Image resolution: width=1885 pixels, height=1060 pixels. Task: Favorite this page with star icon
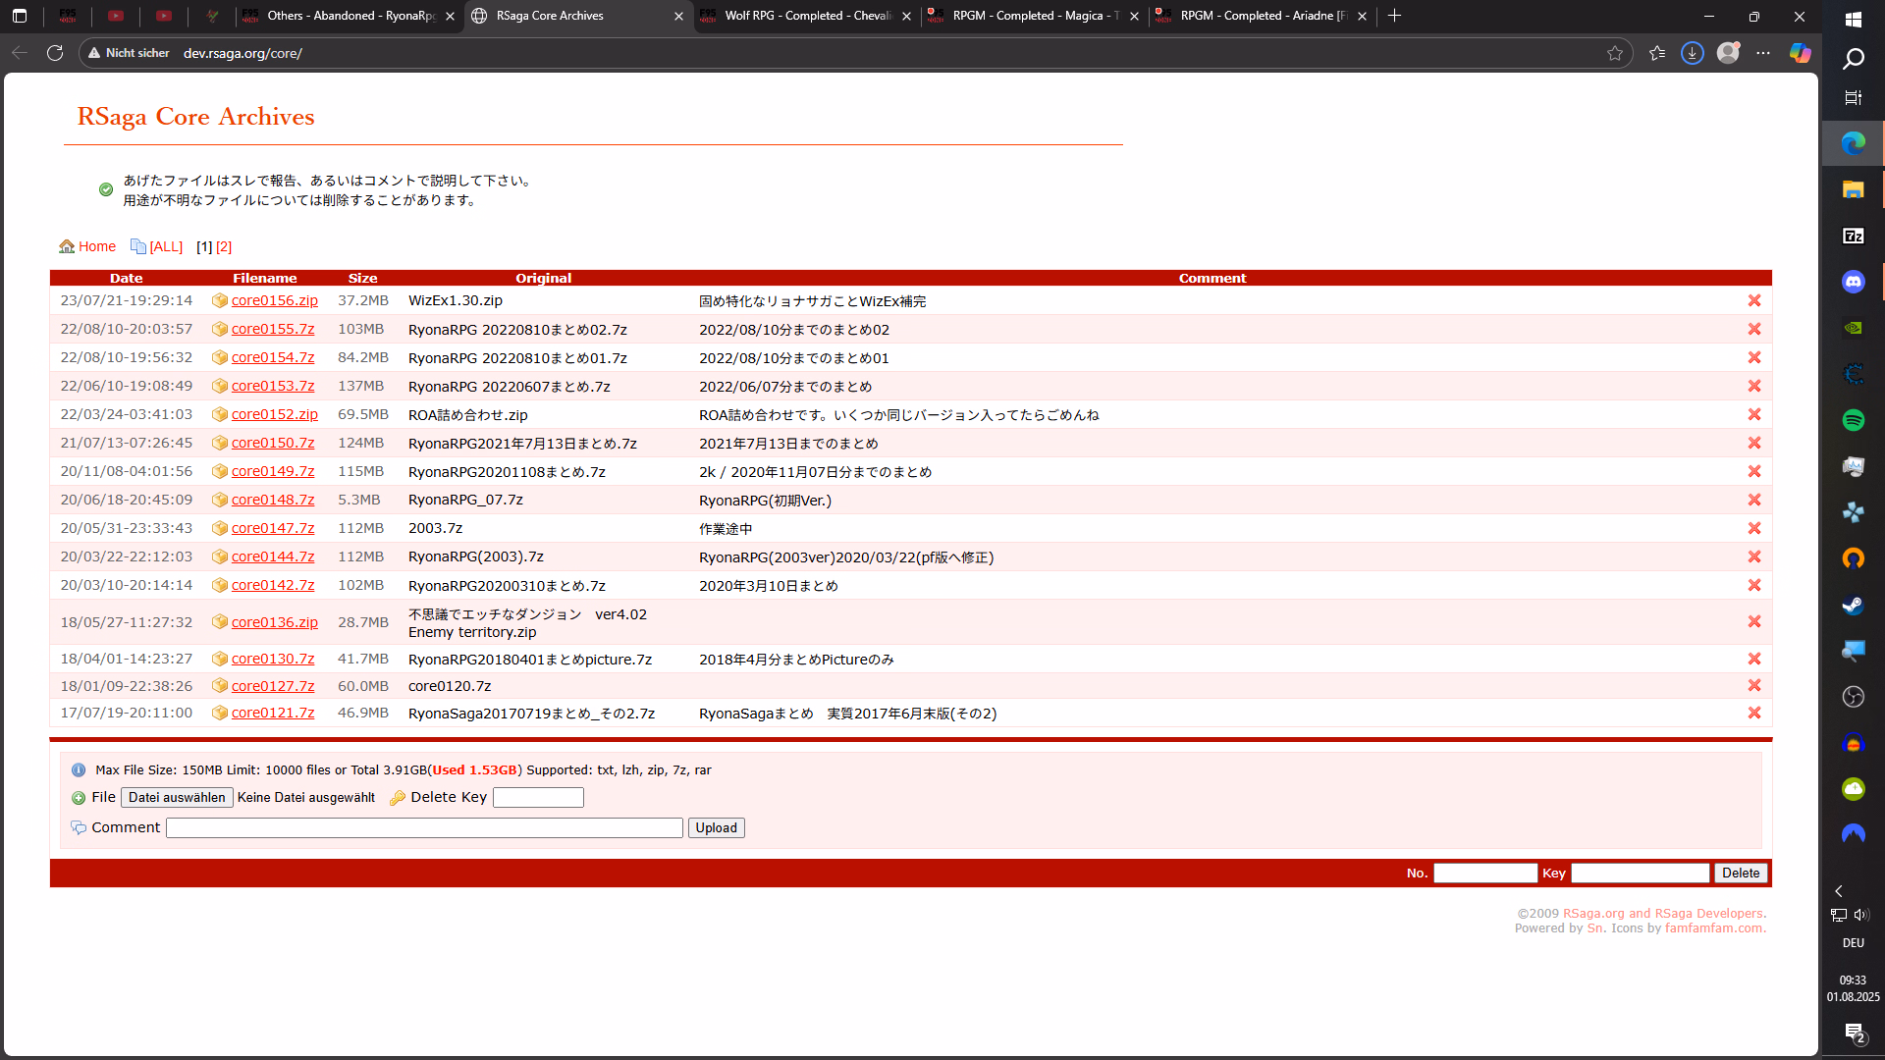1615,53
